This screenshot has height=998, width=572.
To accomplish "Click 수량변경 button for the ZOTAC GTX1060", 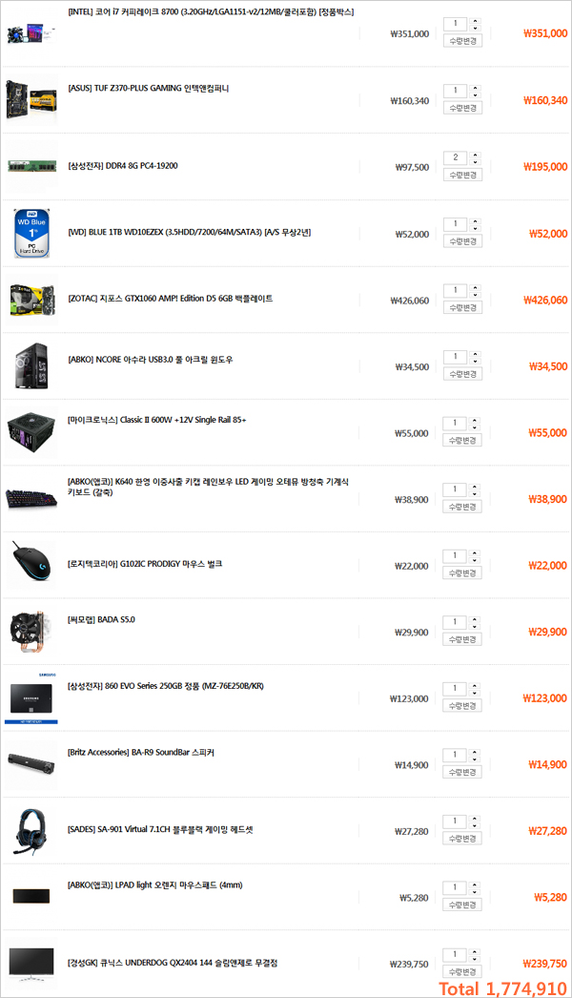I will (462, 307).
